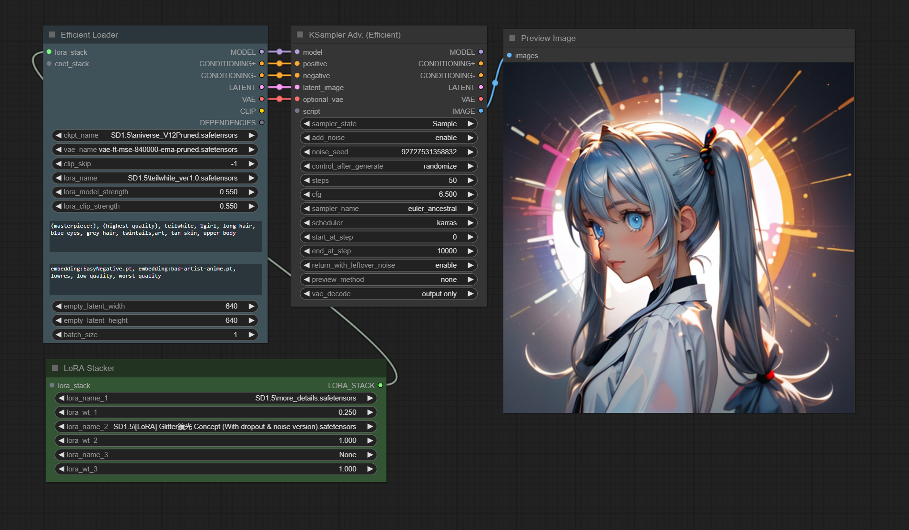Click the DEPENDENCIES output port
This screenshot has height=530, width=909.
(x=262, y=123)
